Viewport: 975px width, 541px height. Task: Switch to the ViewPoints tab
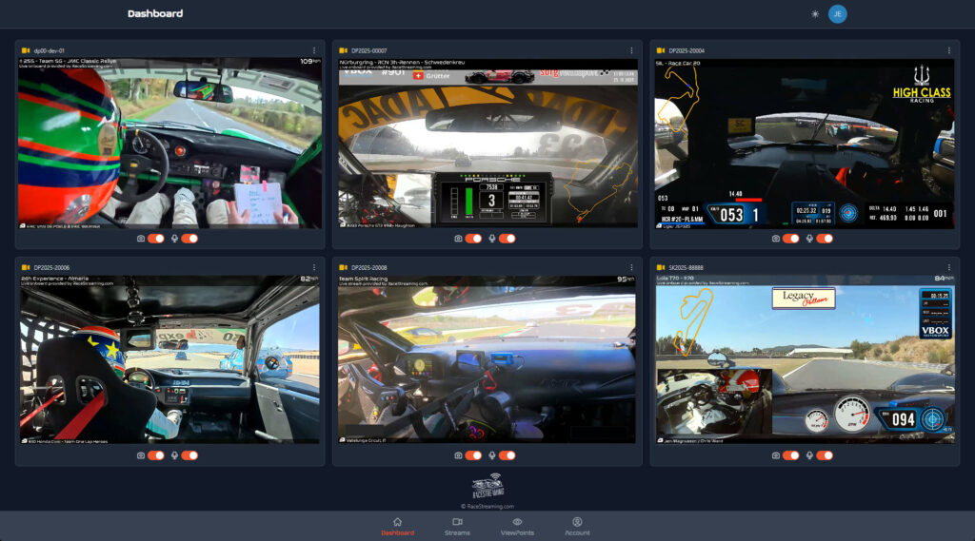coord(517,526)
